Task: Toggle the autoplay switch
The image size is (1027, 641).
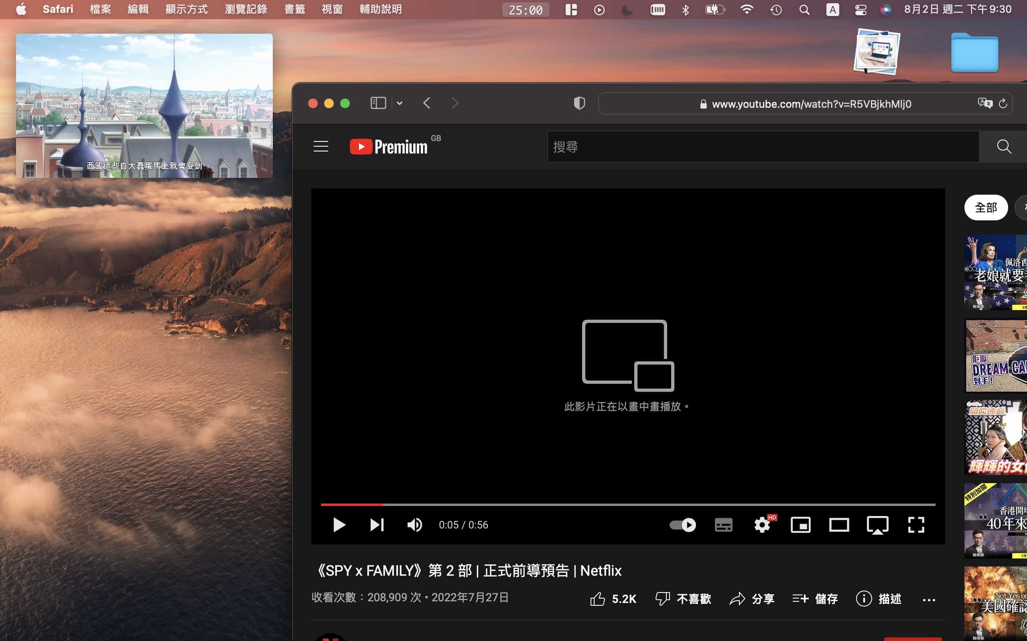Action: click(682, 525)
